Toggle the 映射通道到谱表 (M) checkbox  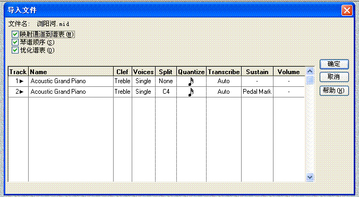pos(15,34)
